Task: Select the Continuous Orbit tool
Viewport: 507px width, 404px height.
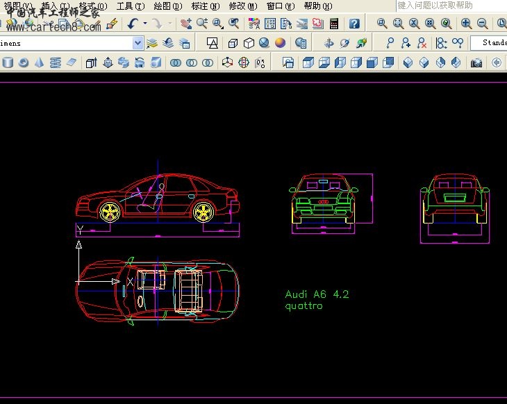Action: (361, 43)
